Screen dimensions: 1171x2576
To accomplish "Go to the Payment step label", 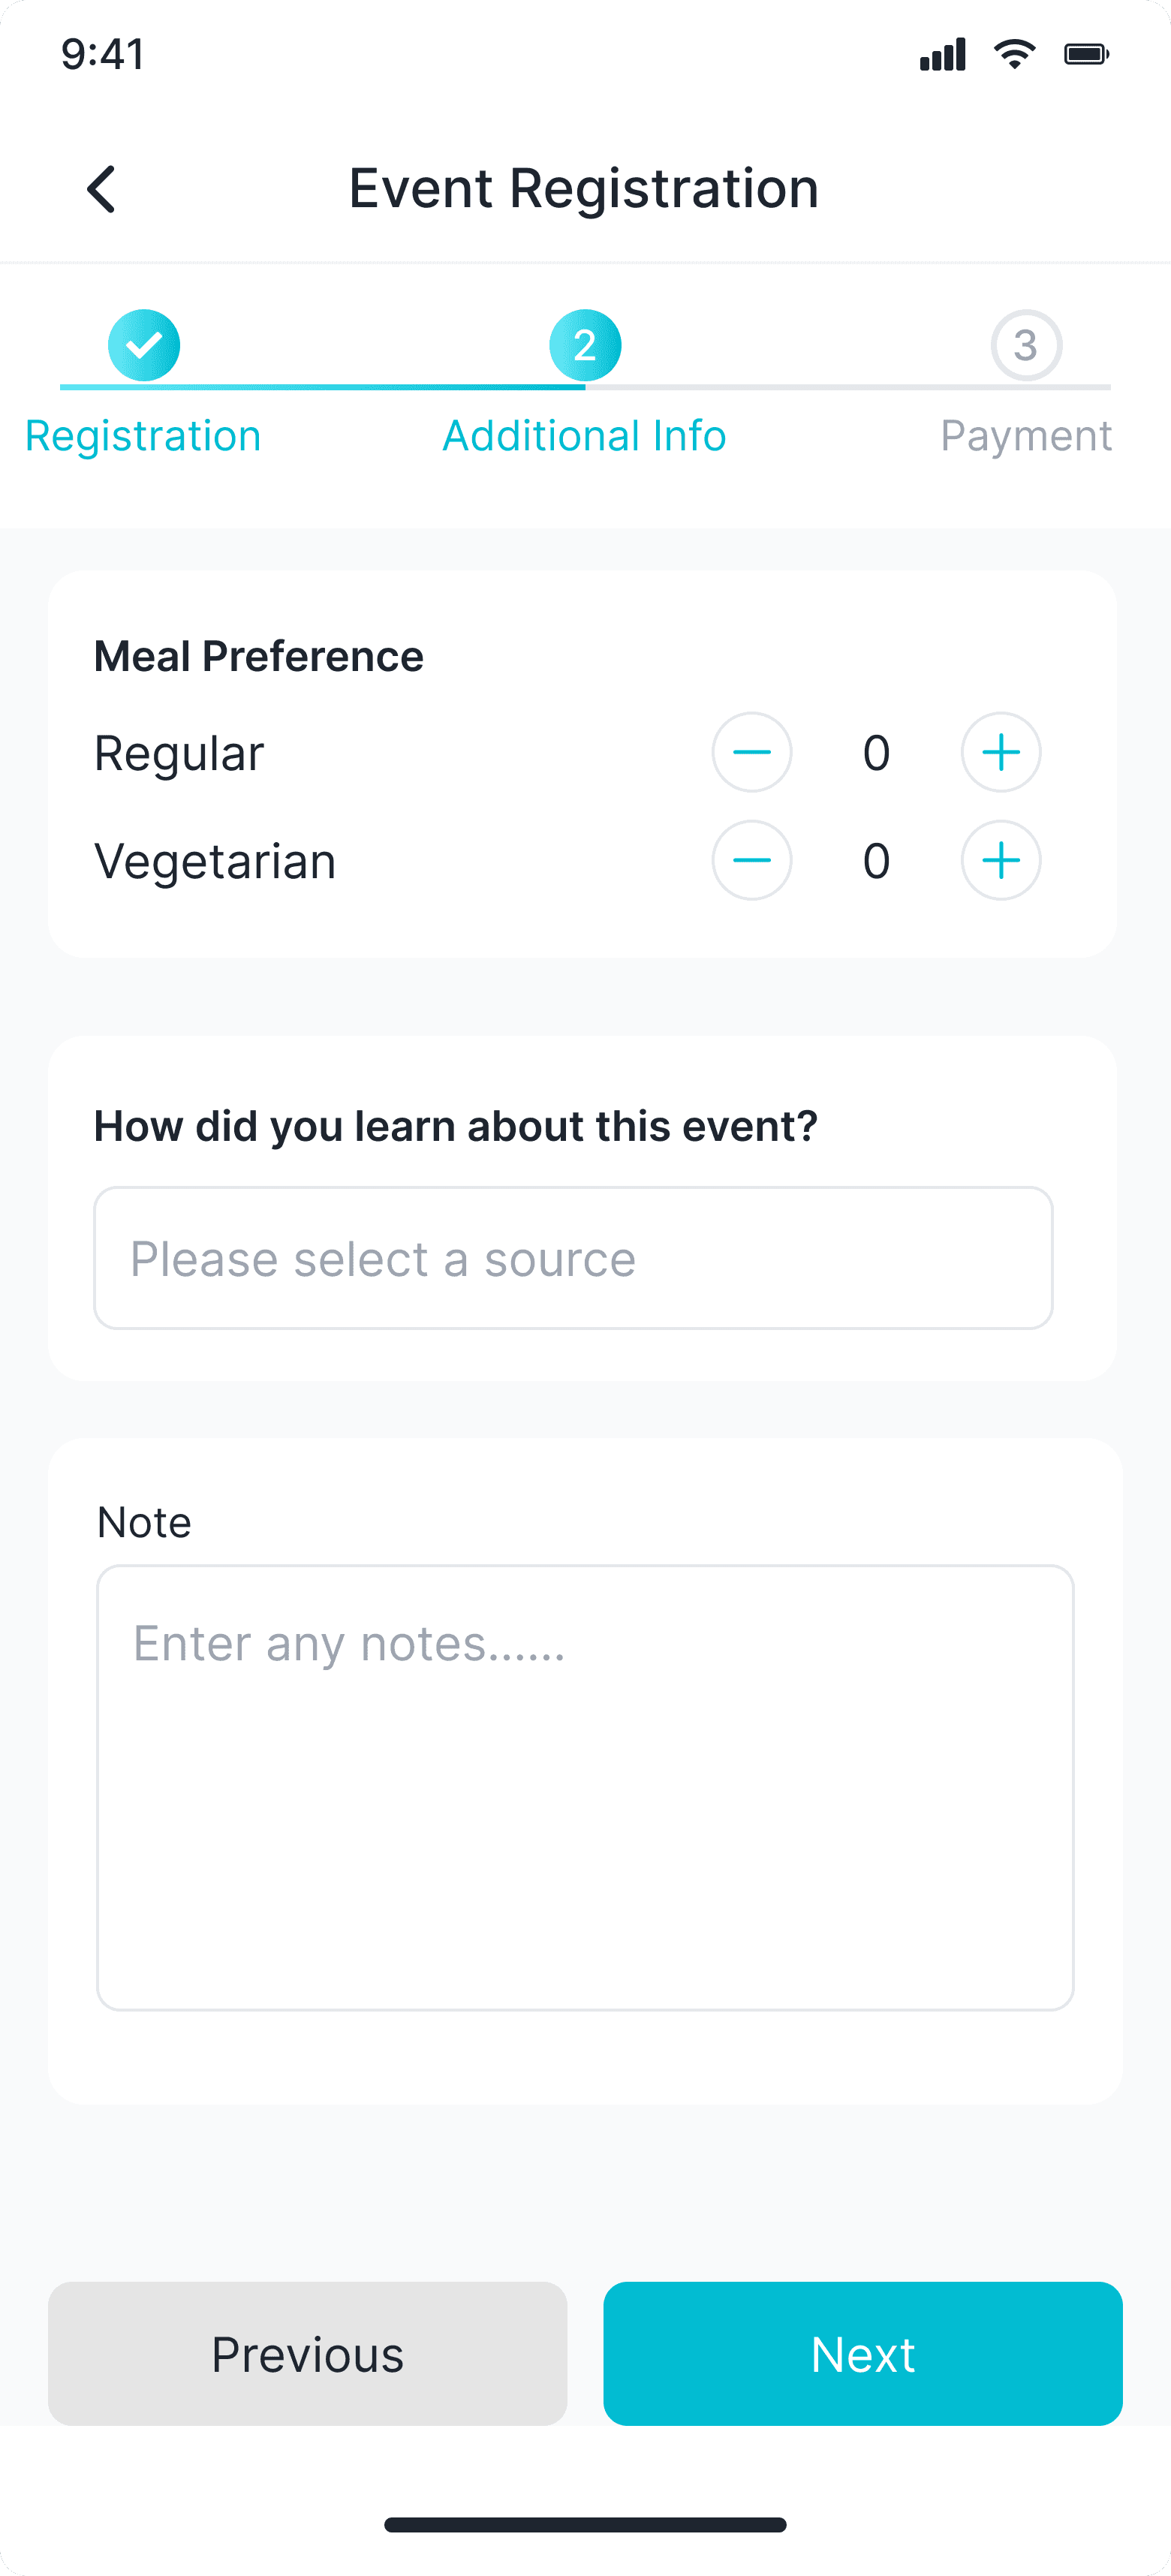I will click(x=1026, y=436).
